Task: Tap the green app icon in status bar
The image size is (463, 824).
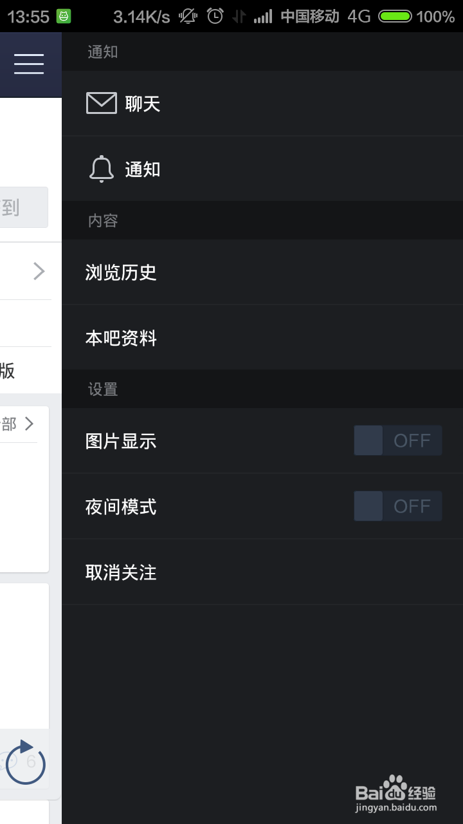Action: (x=64, y=16)
